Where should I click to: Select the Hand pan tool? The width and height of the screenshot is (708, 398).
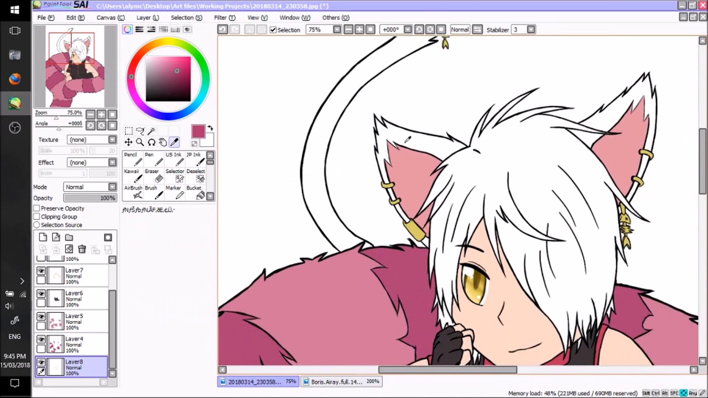(x=163, y=142)
